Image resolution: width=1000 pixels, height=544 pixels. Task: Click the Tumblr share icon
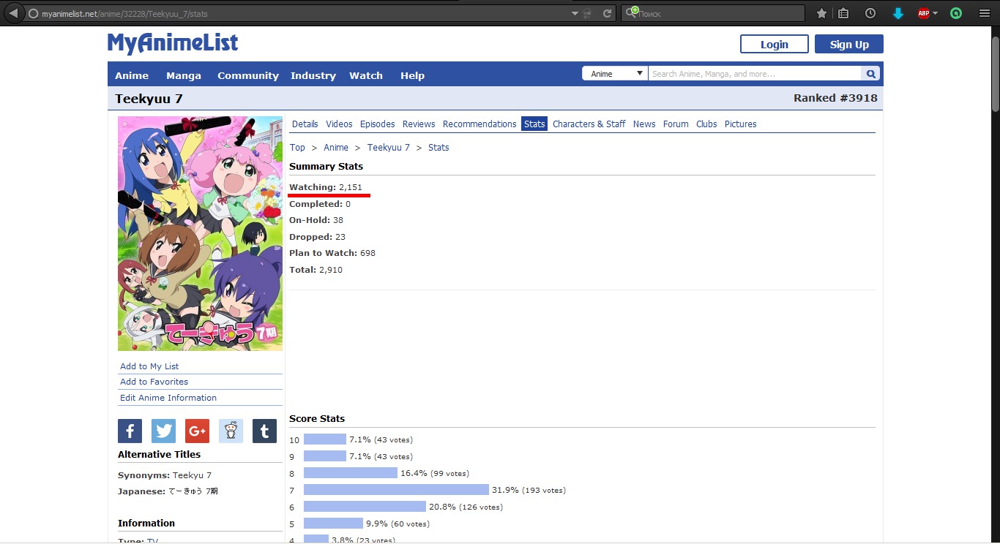pos(264,431)
